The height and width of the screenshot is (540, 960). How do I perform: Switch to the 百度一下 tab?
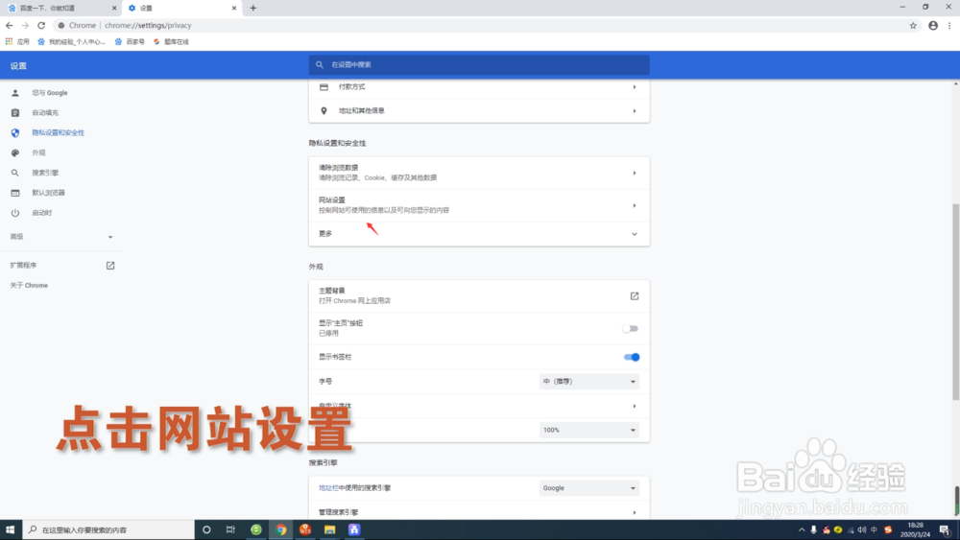pos(61,8)
